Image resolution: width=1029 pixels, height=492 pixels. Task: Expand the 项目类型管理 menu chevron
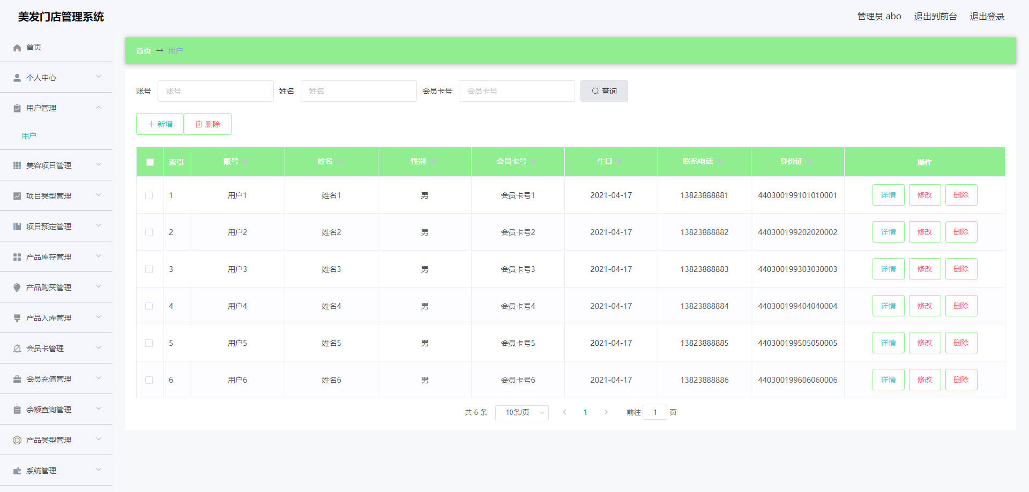tap(99, 195)
